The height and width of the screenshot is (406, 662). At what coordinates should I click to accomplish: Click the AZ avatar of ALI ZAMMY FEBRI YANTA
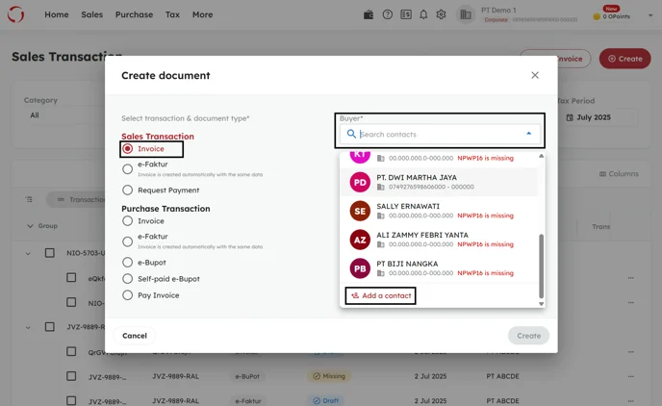click(360, 240)
